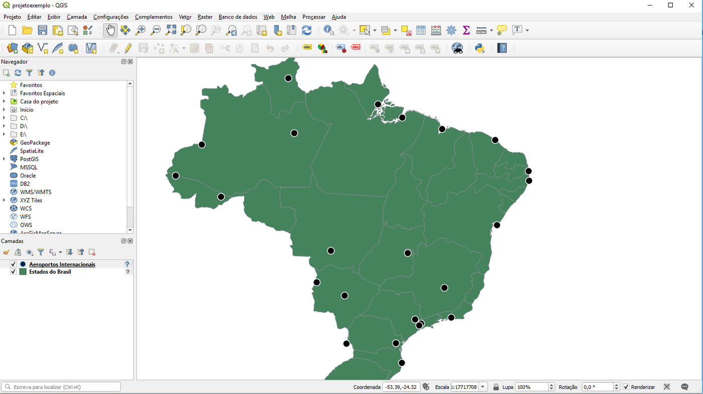703x394 pixels.
Task: Save project with the floppy disk icon
Action: 43,31
